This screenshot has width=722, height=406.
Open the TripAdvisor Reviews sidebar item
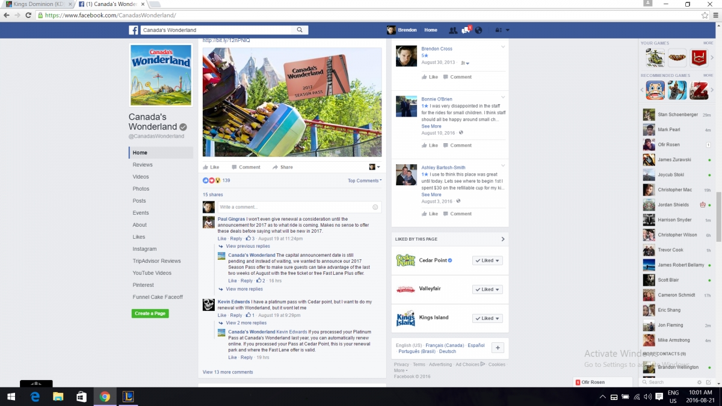[156, 261]
